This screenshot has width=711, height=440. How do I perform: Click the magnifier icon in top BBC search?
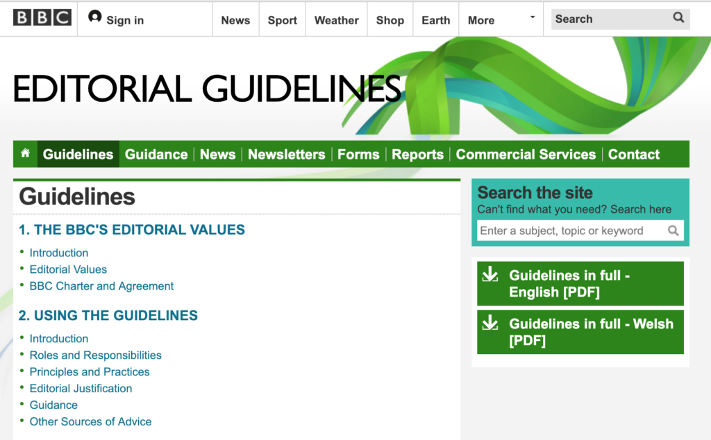[678, 17]
